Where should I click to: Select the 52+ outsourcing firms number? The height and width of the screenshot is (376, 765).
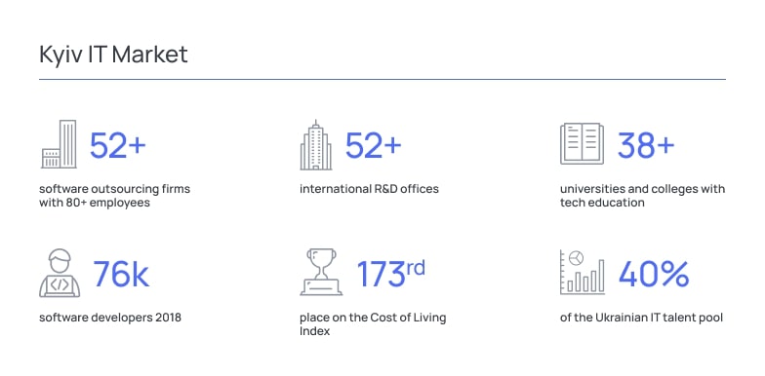pos(117,146)
